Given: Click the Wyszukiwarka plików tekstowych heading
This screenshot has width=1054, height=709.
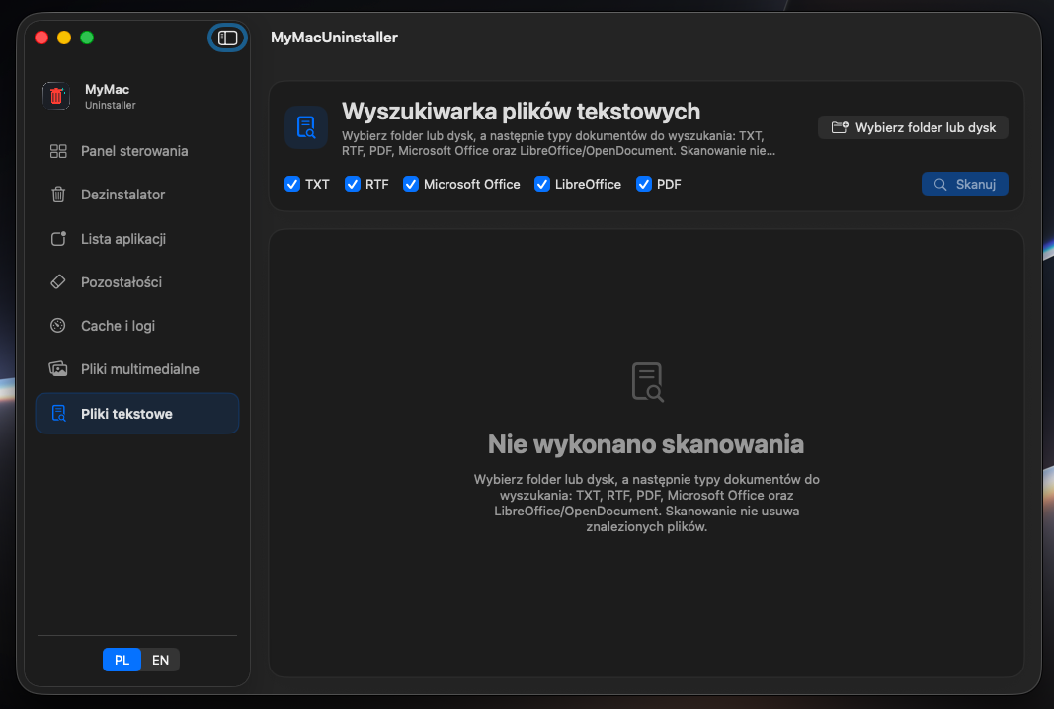Looking at the screenshot, I should pos(521,111).
